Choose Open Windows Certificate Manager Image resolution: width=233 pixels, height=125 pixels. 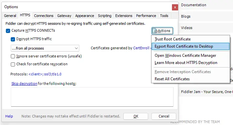tap(191, 55)
